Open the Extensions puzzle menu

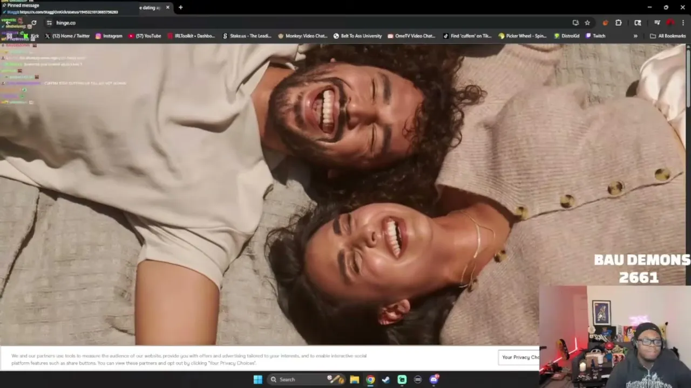(619, 23)
